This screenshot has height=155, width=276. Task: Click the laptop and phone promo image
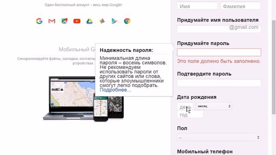coord(83,99)
